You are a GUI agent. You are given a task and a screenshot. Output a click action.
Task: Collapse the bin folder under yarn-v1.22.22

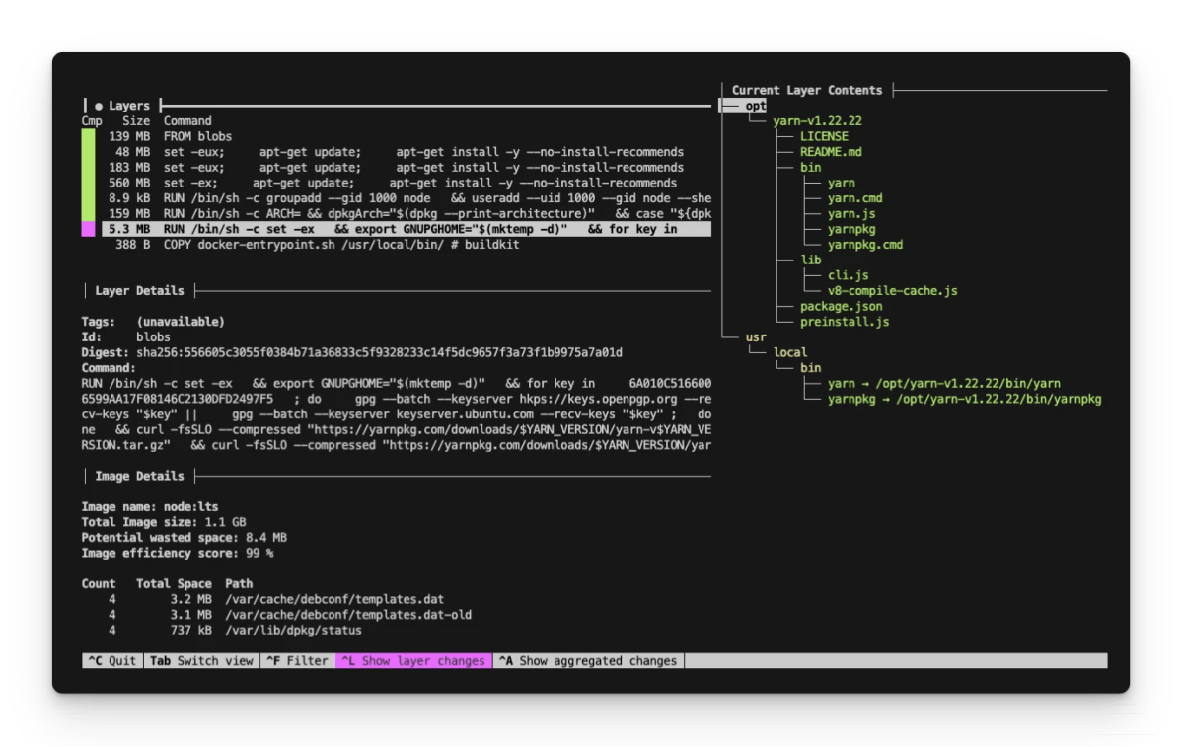pos(810,168)
